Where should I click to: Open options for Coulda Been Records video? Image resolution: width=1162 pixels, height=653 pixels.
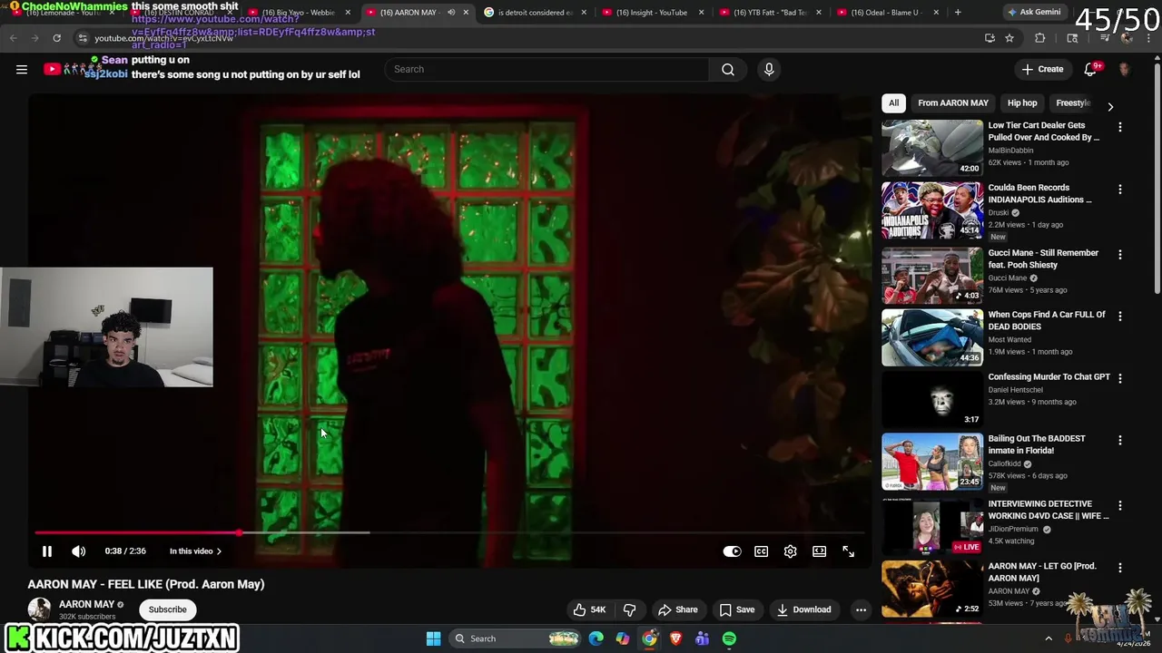pyautogui.click(x=1120, y=190)
